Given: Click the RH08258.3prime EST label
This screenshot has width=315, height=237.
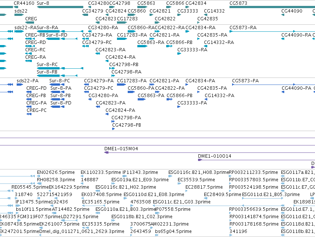Looking at the screenshot, I should [x=56, y=180].
